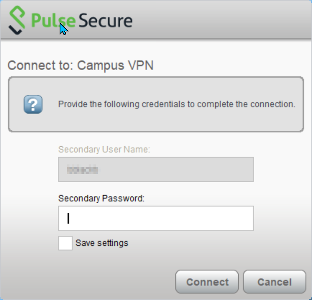Click the "Secondary Password:" label
The height and width of the screenshot is (300, 312).
(101, 198)
